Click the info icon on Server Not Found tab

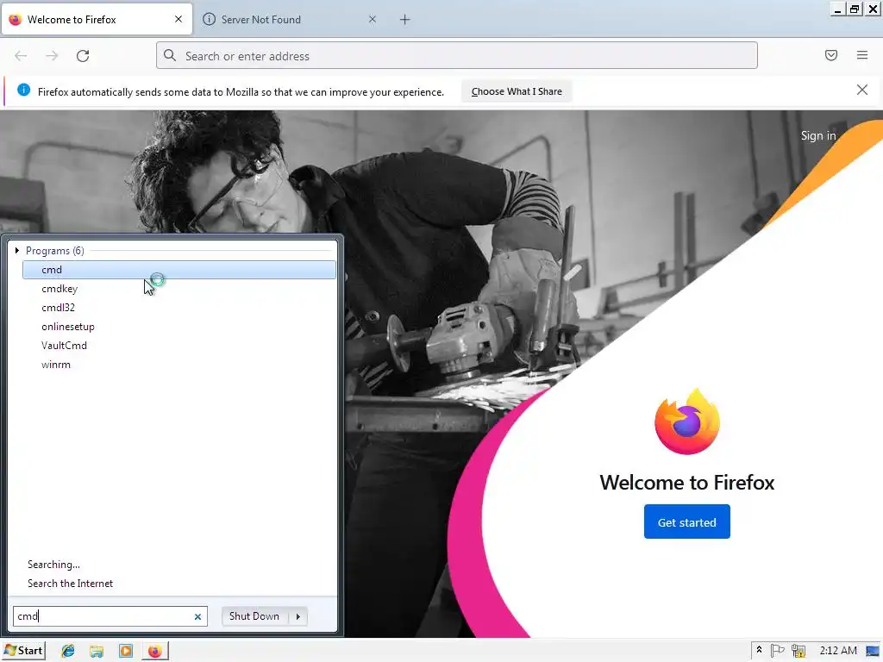pos(209,19)
